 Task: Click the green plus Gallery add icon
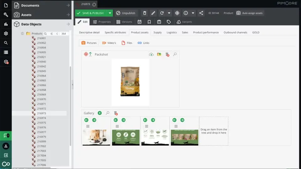click(100, 113)
